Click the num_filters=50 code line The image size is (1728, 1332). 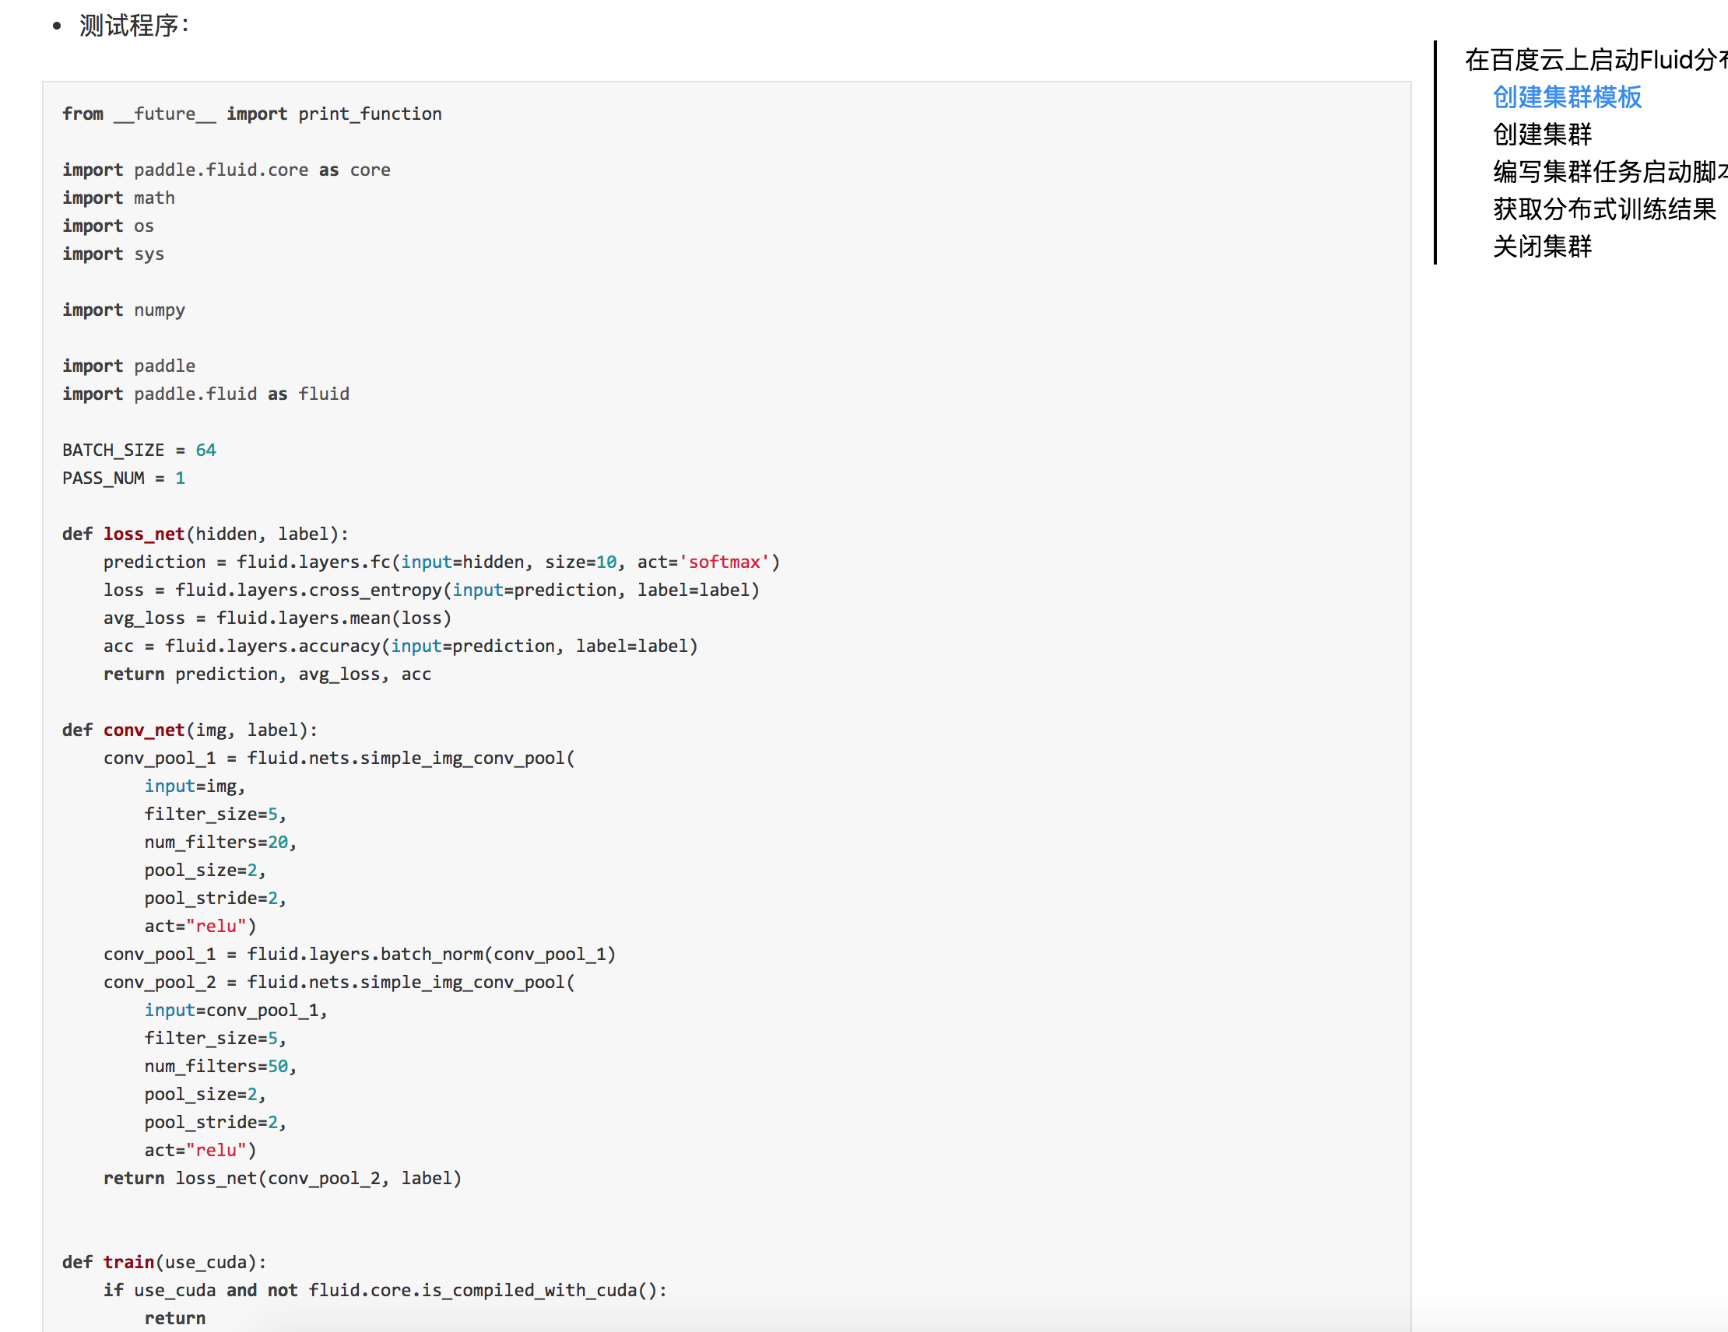(x=220, y=1066)
